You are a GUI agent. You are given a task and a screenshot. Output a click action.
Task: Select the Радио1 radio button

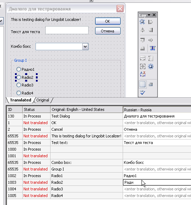click(x=18, y=69)
